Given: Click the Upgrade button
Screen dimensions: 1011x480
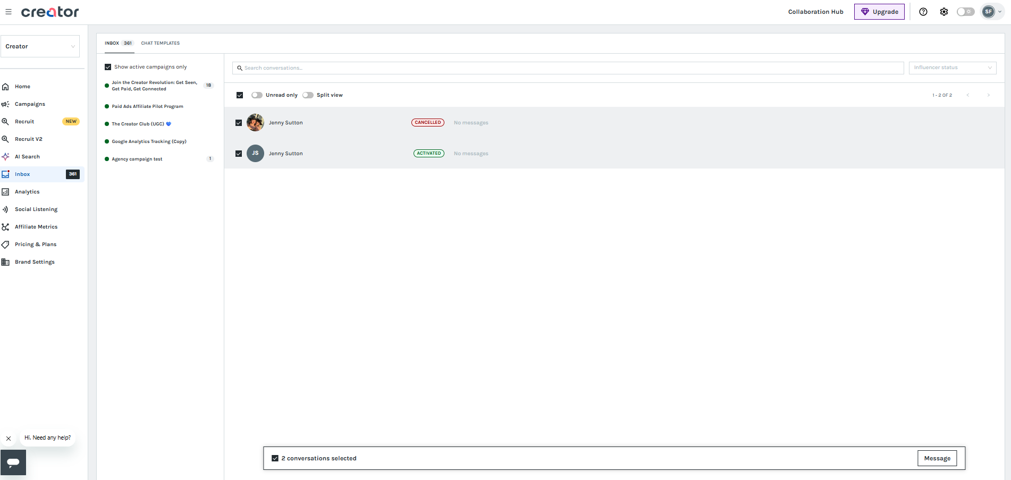Looking at the screenshot, I should coord(879,12).
